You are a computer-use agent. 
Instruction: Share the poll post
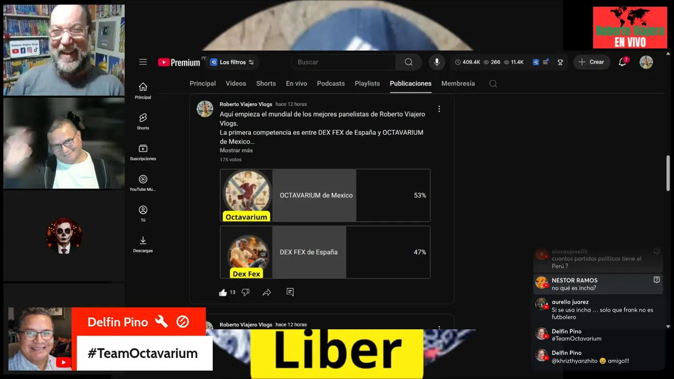click(267, 292)
